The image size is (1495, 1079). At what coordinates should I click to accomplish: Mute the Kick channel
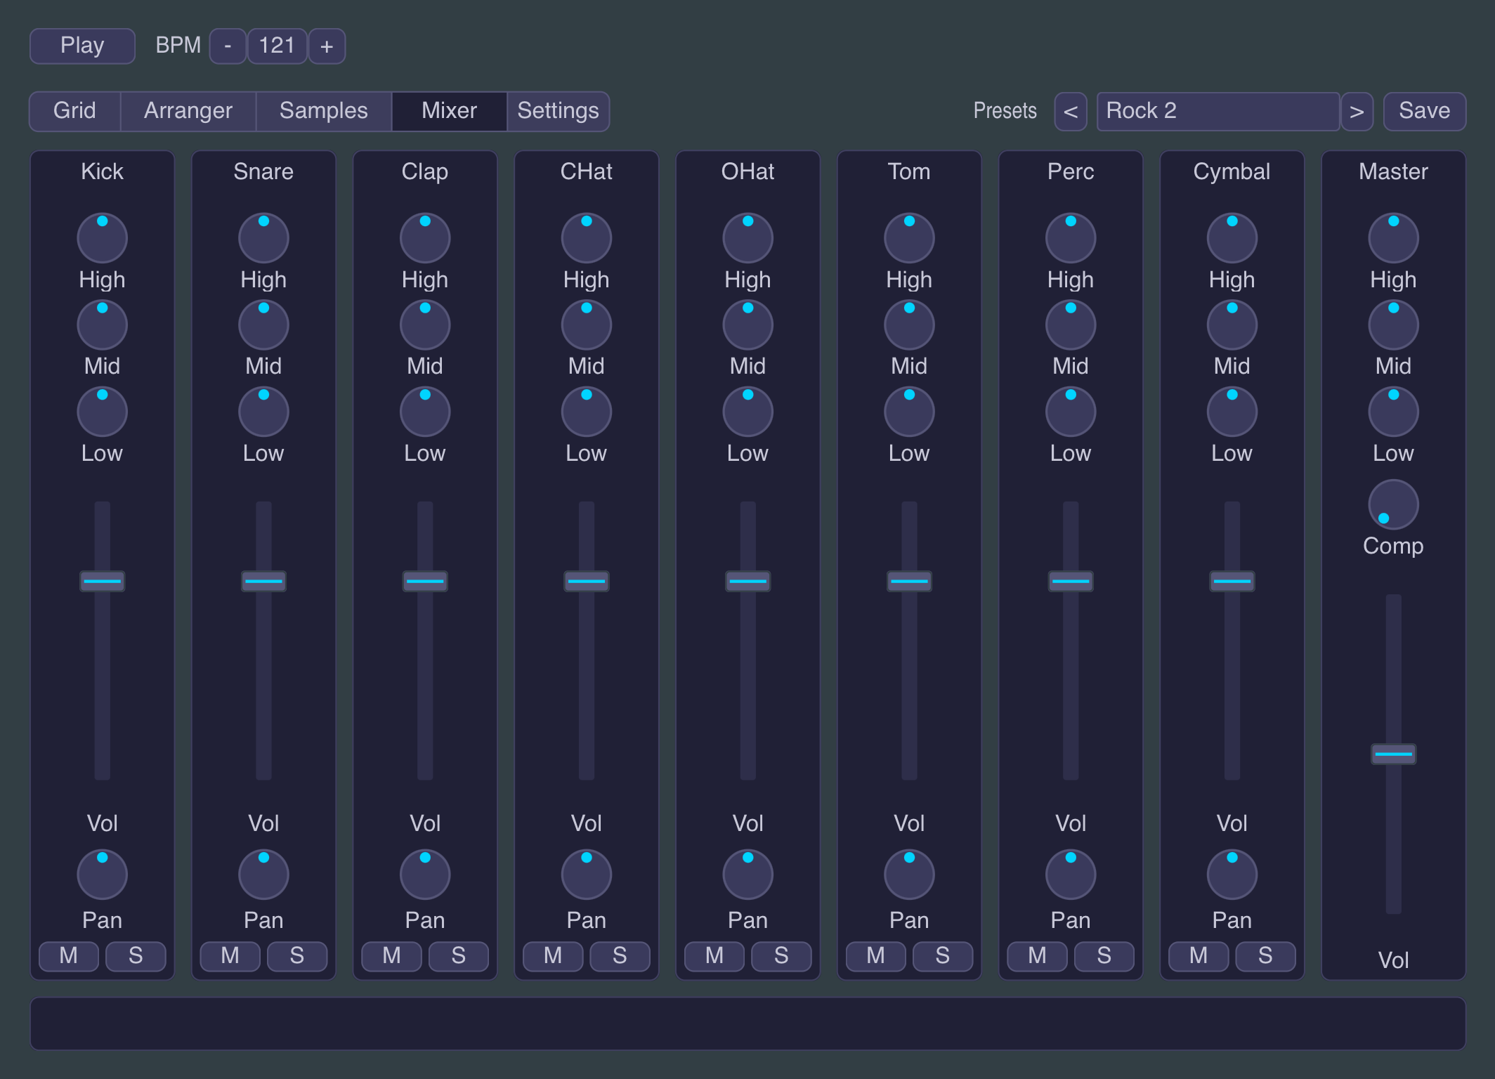pos(69,956)
